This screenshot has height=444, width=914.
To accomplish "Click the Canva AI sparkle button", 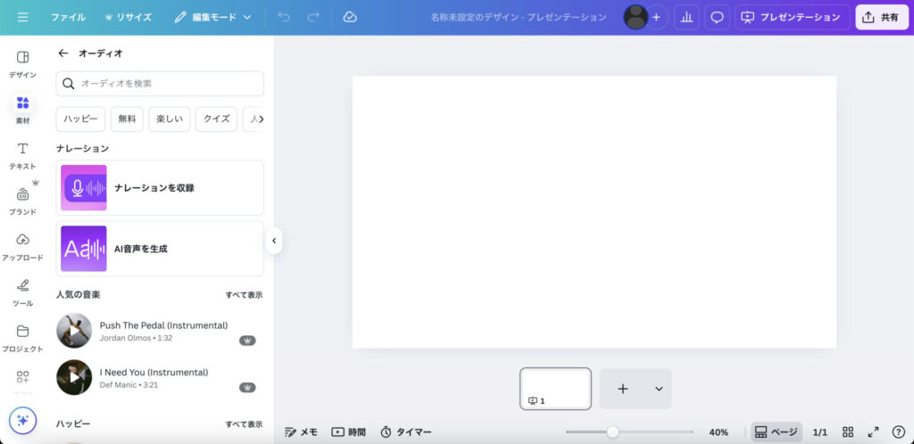I will [22, 421].
